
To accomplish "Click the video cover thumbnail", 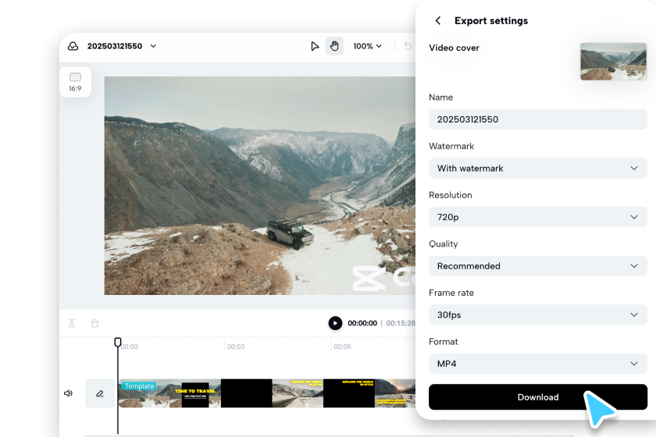I will click(613, 62).
